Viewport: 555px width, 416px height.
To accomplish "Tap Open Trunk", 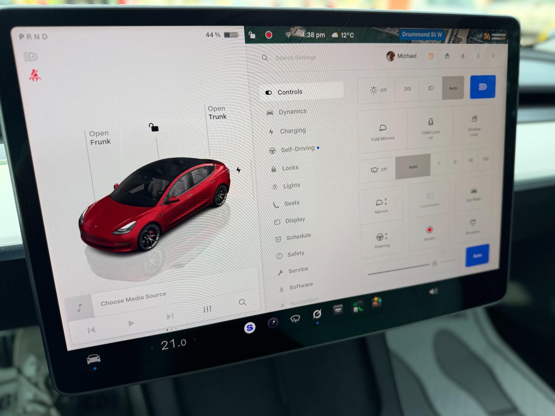I will (217, 113).
